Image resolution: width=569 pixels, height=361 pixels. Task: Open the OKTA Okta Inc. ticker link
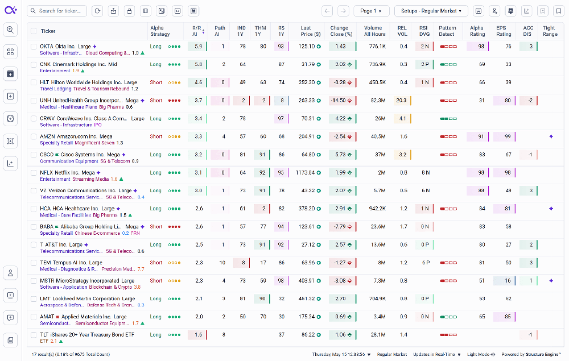point(65,47)
